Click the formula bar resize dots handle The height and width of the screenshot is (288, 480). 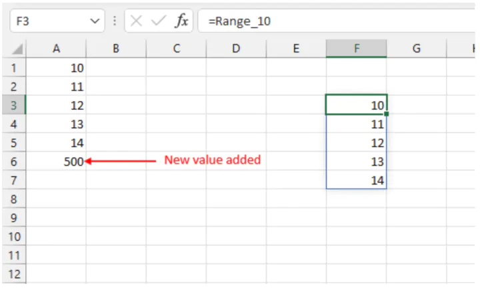coord(115,21)
